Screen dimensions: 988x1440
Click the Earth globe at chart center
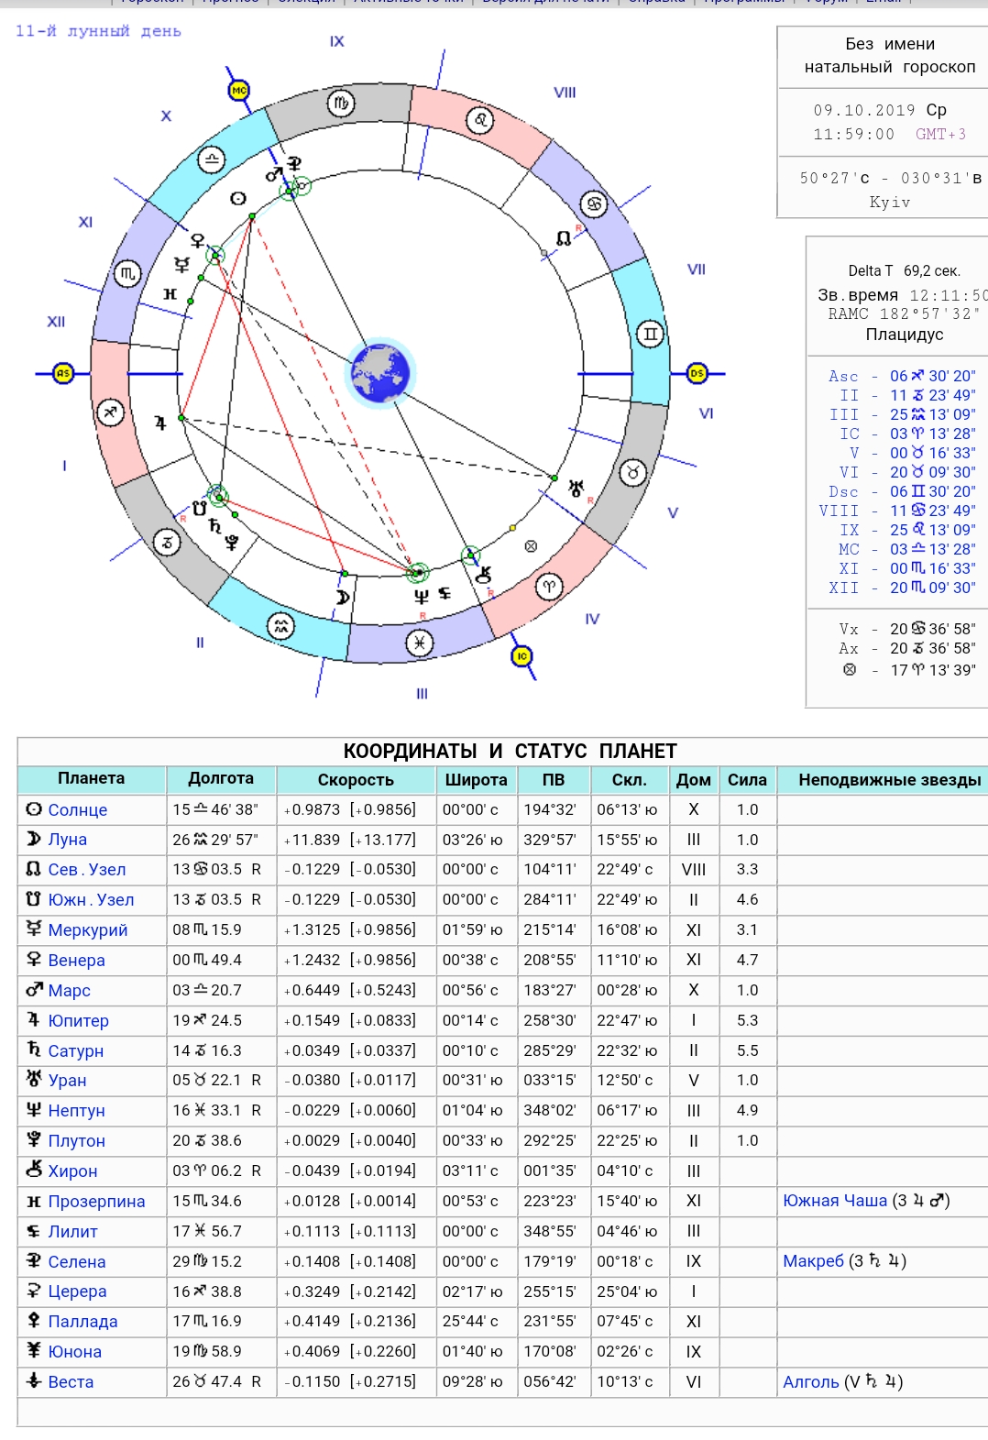(380, 372)
